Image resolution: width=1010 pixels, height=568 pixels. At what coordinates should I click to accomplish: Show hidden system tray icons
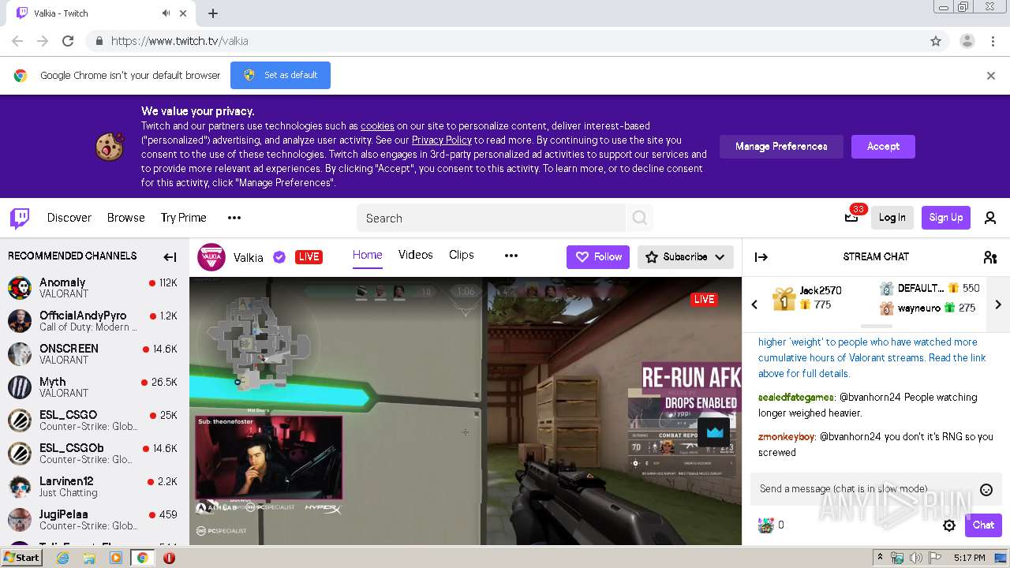880,558
